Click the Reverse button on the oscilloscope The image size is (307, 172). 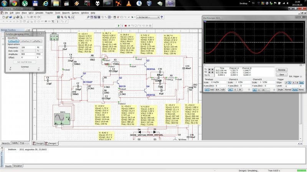coord(282,70)
